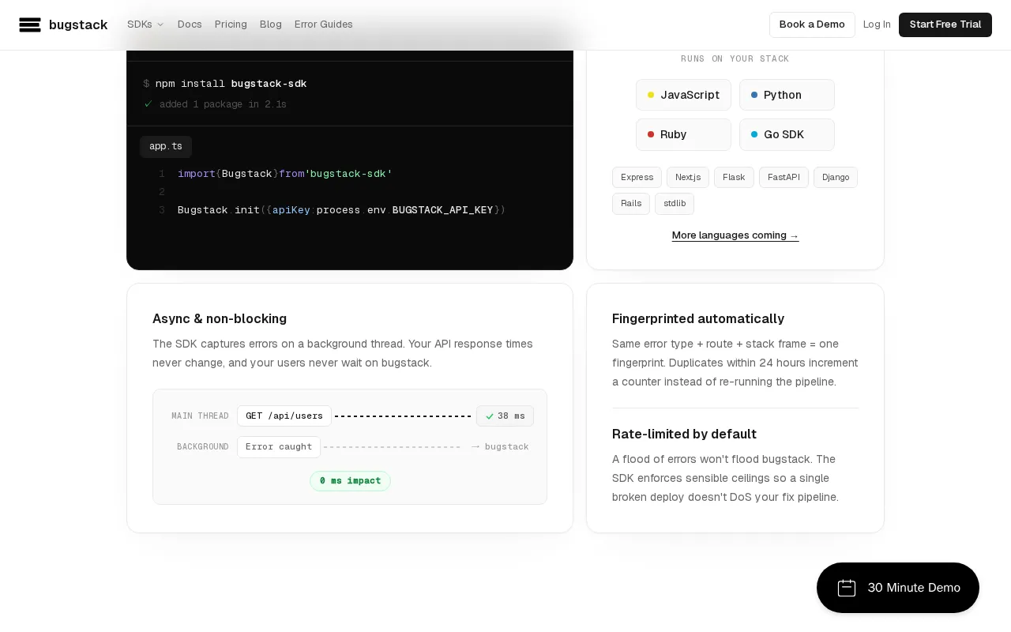Open Error Guides in navigation
Viewport: 1011px width, 632px height.
click(324, 24)
